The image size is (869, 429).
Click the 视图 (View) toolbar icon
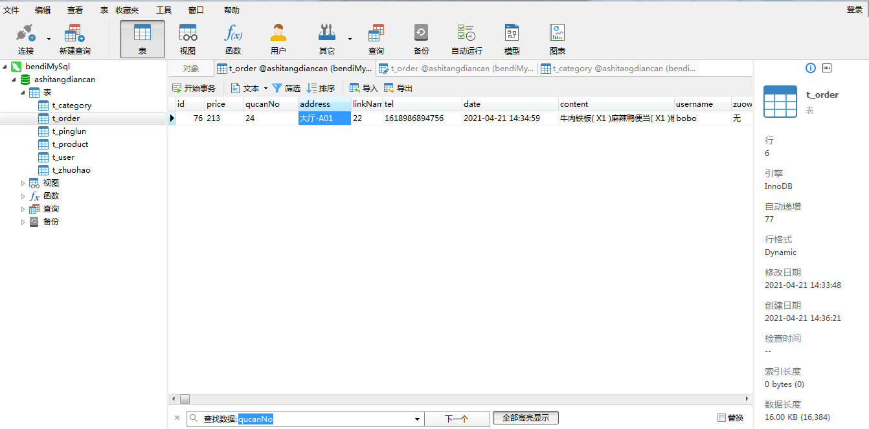[188, 39]
